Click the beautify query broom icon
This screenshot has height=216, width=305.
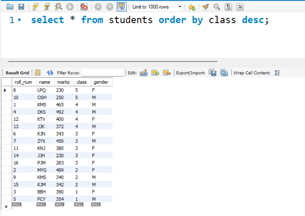pos(205,7)
